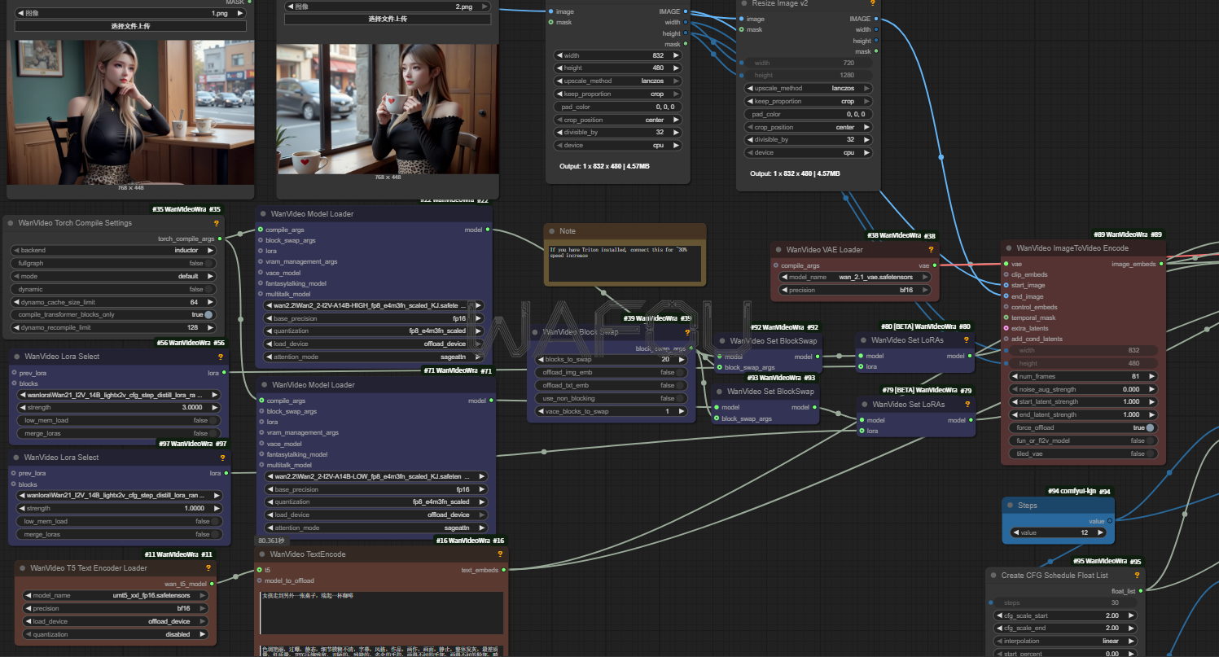Click the Note node text area
Image resolution: width=1219 pixels, height=657 pixels.
(624, 262)
